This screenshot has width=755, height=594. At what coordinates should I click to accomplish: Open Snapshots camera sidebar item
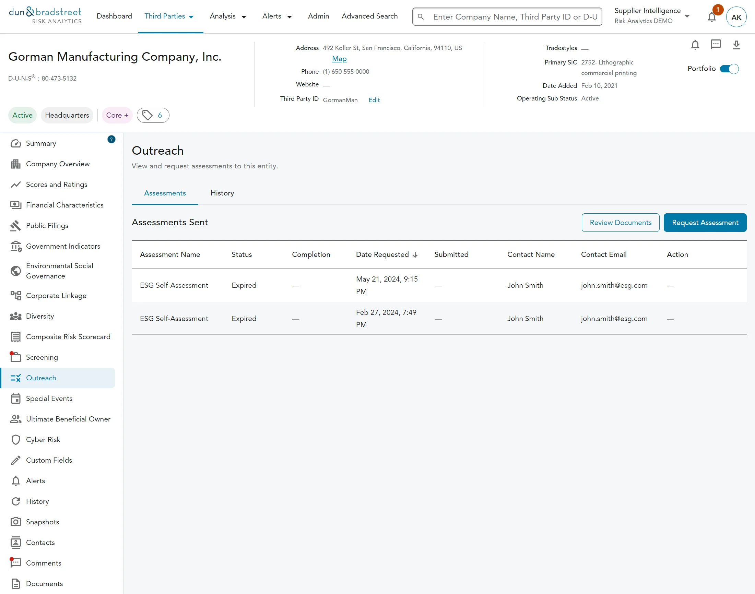pos(43,522)
